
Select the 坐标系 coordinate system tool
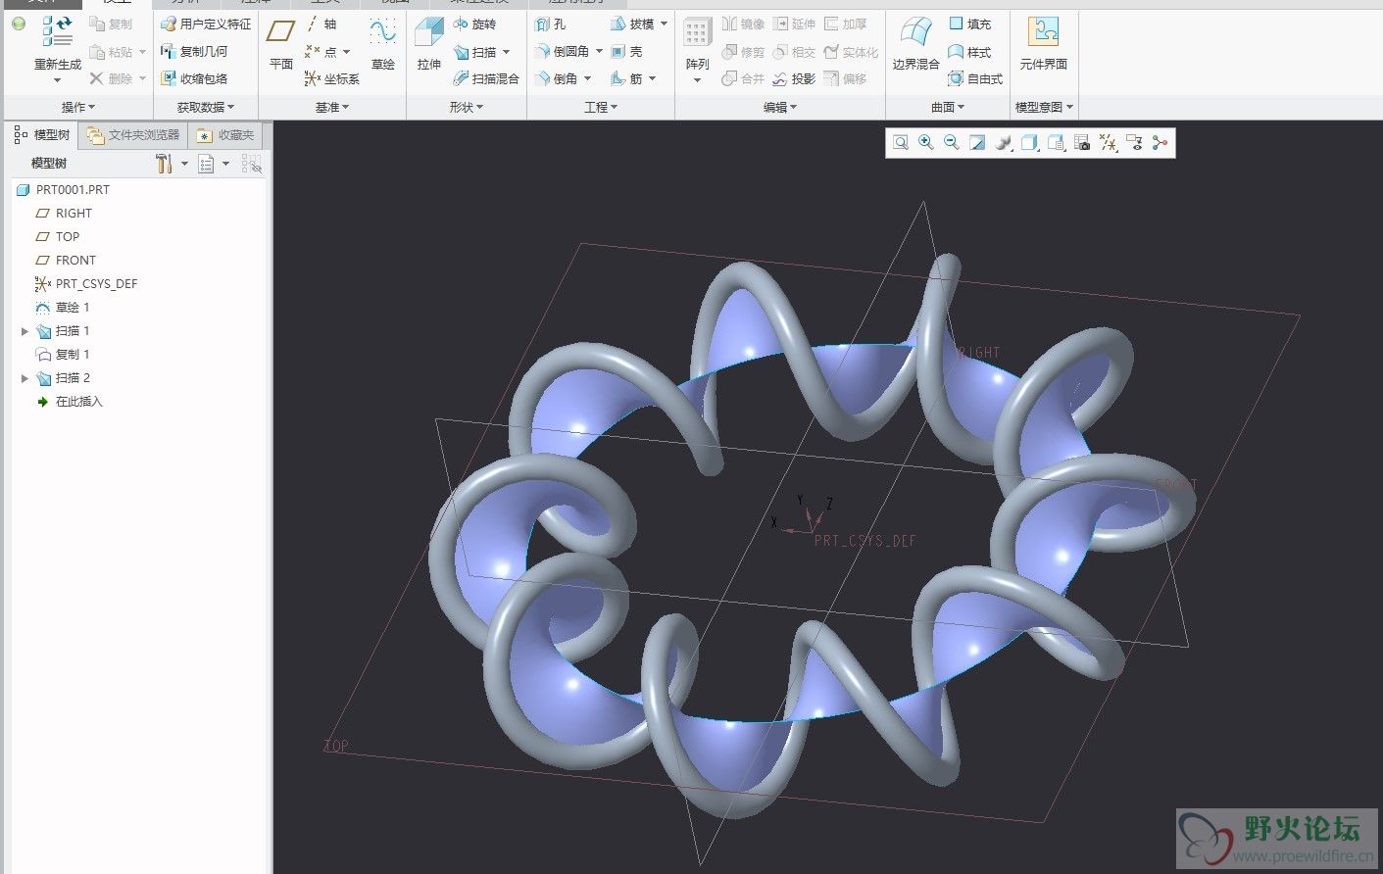(x=331, y=78)
